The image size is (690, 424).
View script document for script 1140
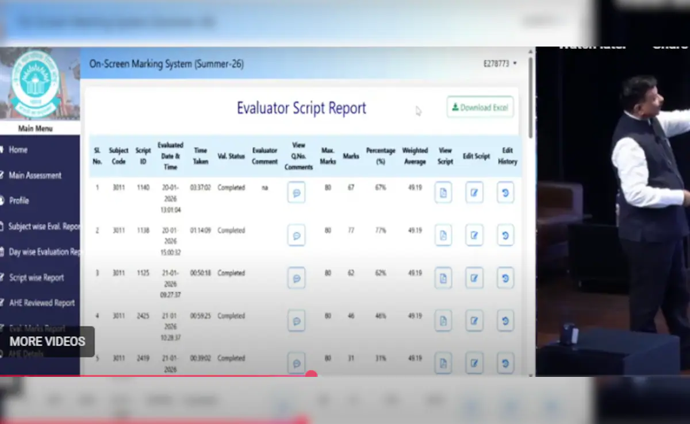coord(443,192)
